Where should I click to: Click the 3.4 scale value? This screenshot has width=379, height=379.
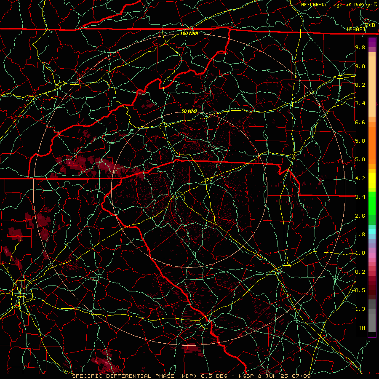click(360, 197)
